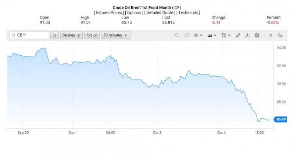The image size is (294, 154).
Task: Redo the chart action
Action: tap(187, 35)
